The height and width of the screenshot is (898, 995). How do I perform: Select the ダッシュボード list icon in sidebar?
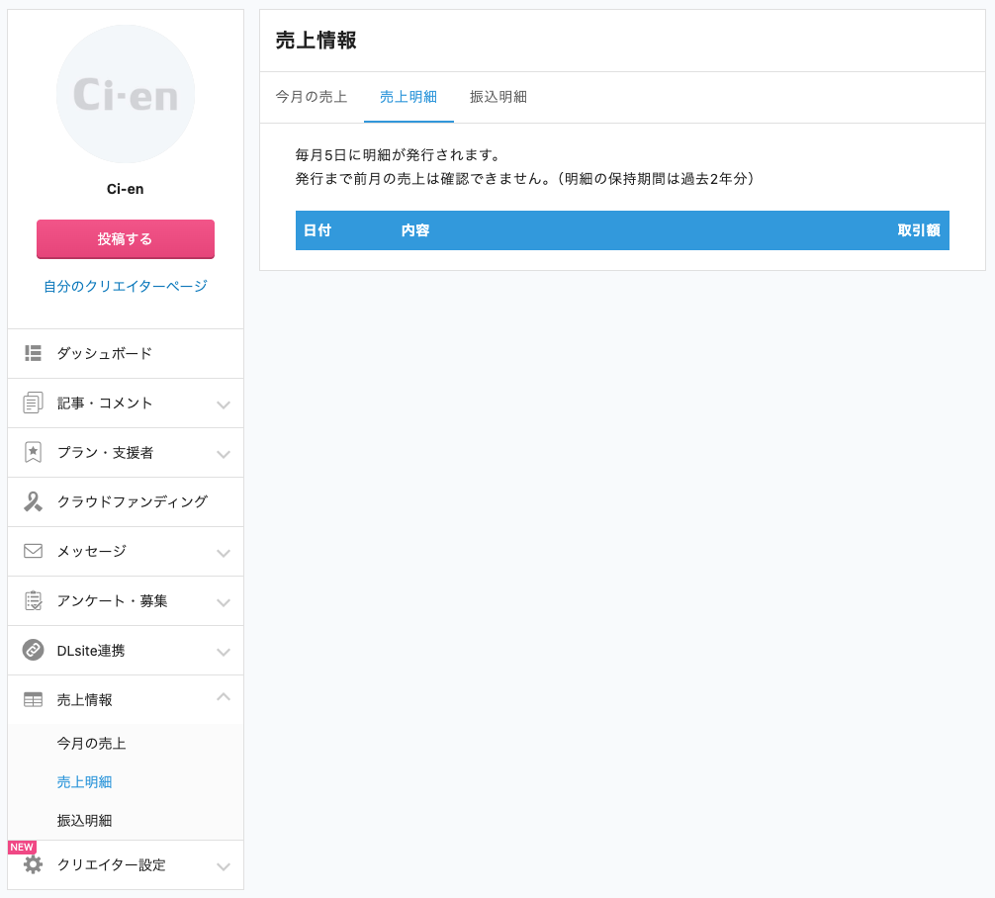(x=33, y=353)
